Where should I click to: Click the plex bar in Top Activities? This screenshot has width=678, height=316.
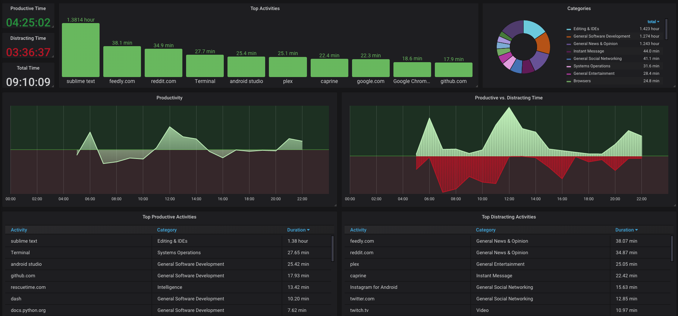(x=288, y=67)
